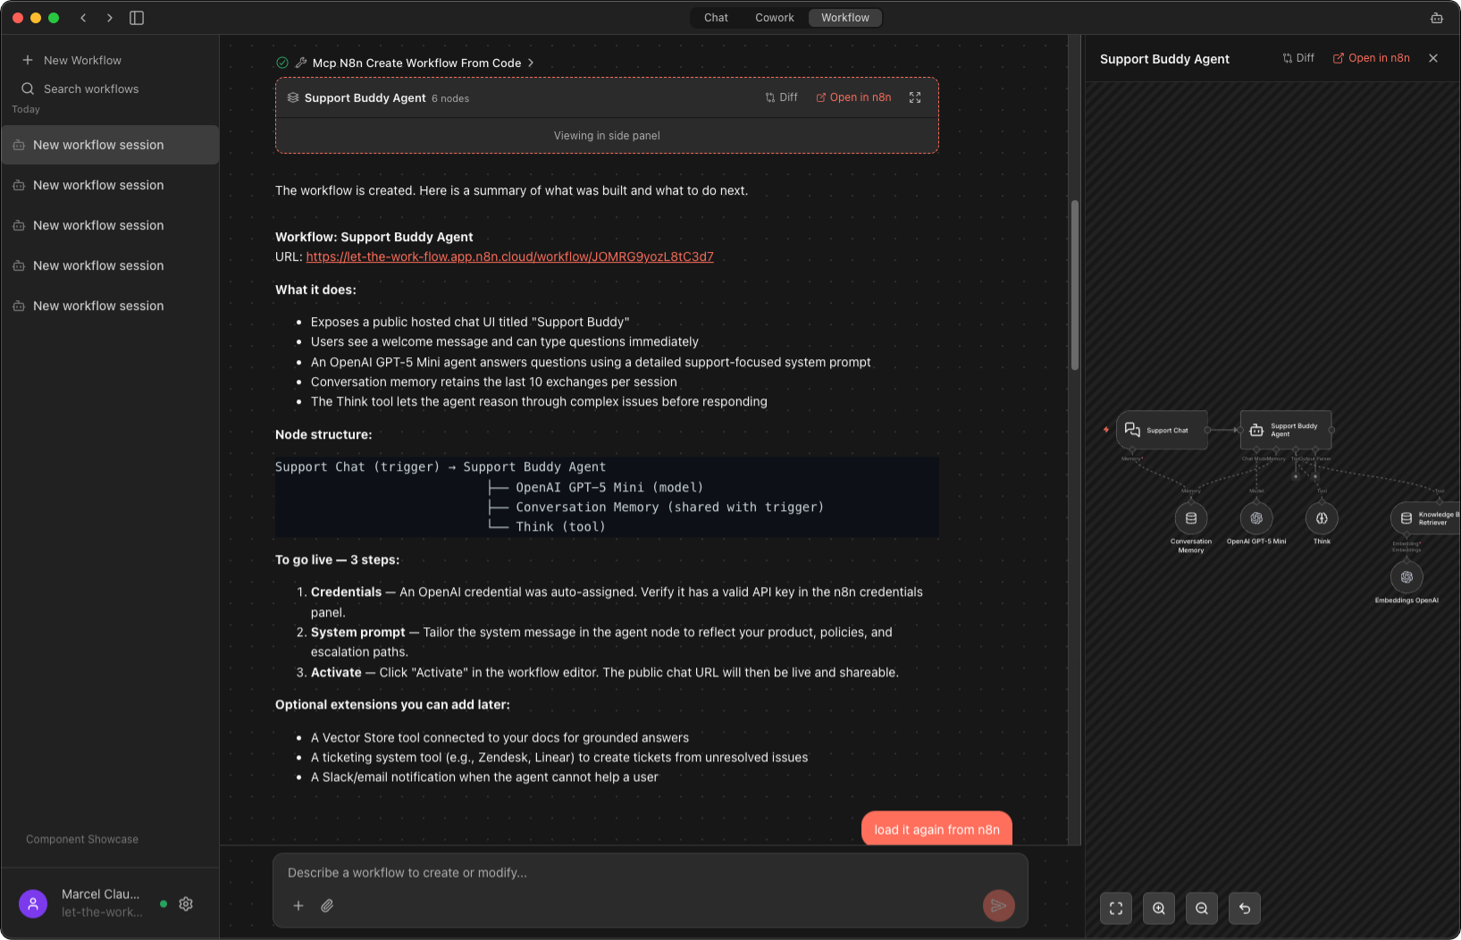This screenshot has width=1461, height=940.
Task: Click the chat scrollbar thumb
Action: [1075, 284]
